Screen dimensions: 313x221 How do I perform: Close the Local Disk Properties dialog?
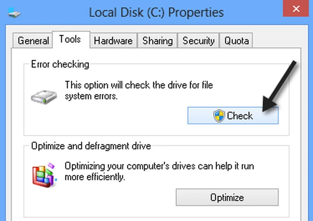point(296,8)
